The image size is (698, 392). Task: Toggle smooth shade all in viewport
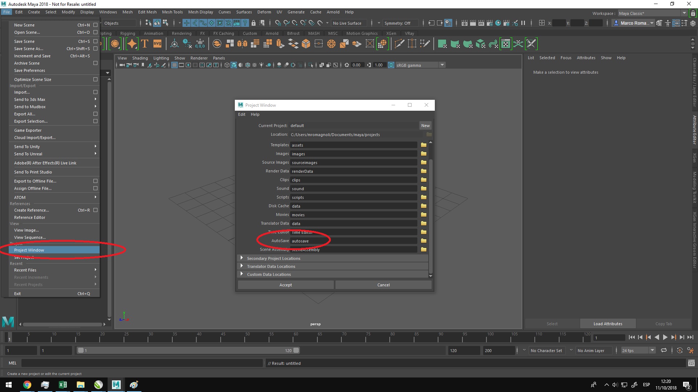coord(234,65)
